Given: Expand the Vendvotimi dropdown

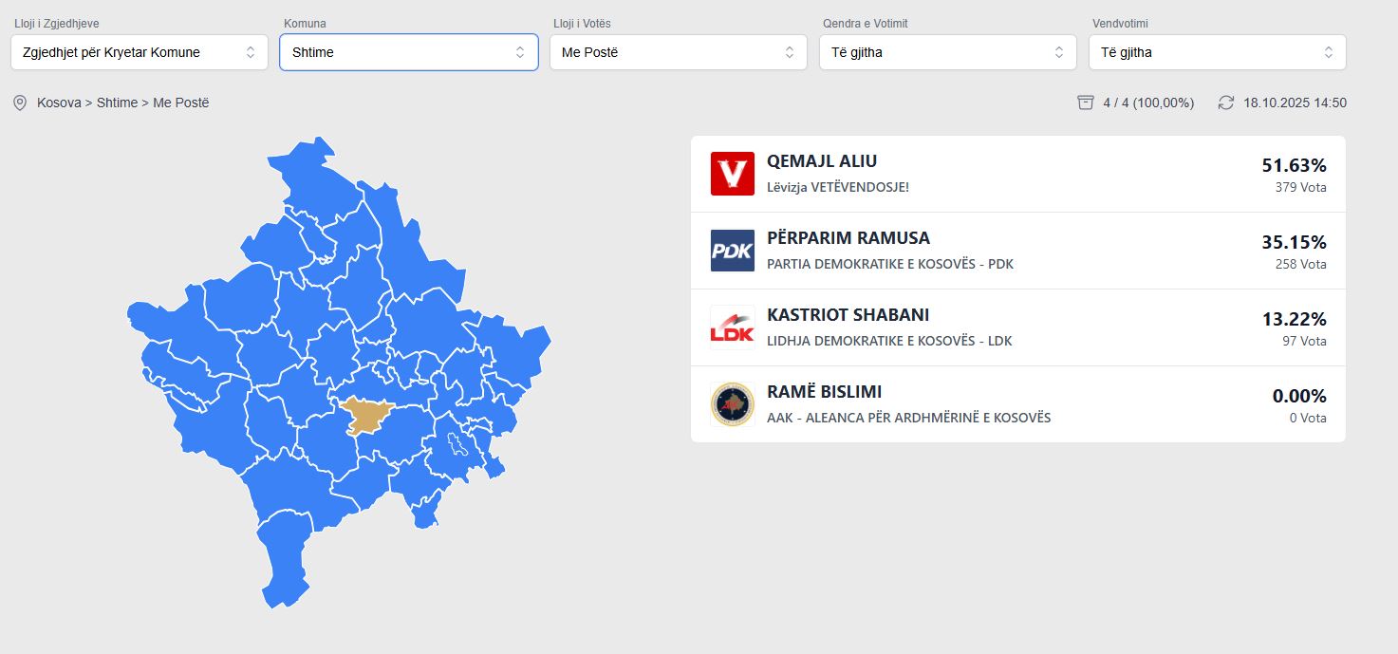Looking at the screenshot, I should coord(1217,52).
